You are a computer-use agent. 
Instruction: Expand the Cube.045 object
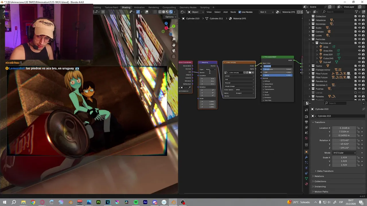coord(317,58)
